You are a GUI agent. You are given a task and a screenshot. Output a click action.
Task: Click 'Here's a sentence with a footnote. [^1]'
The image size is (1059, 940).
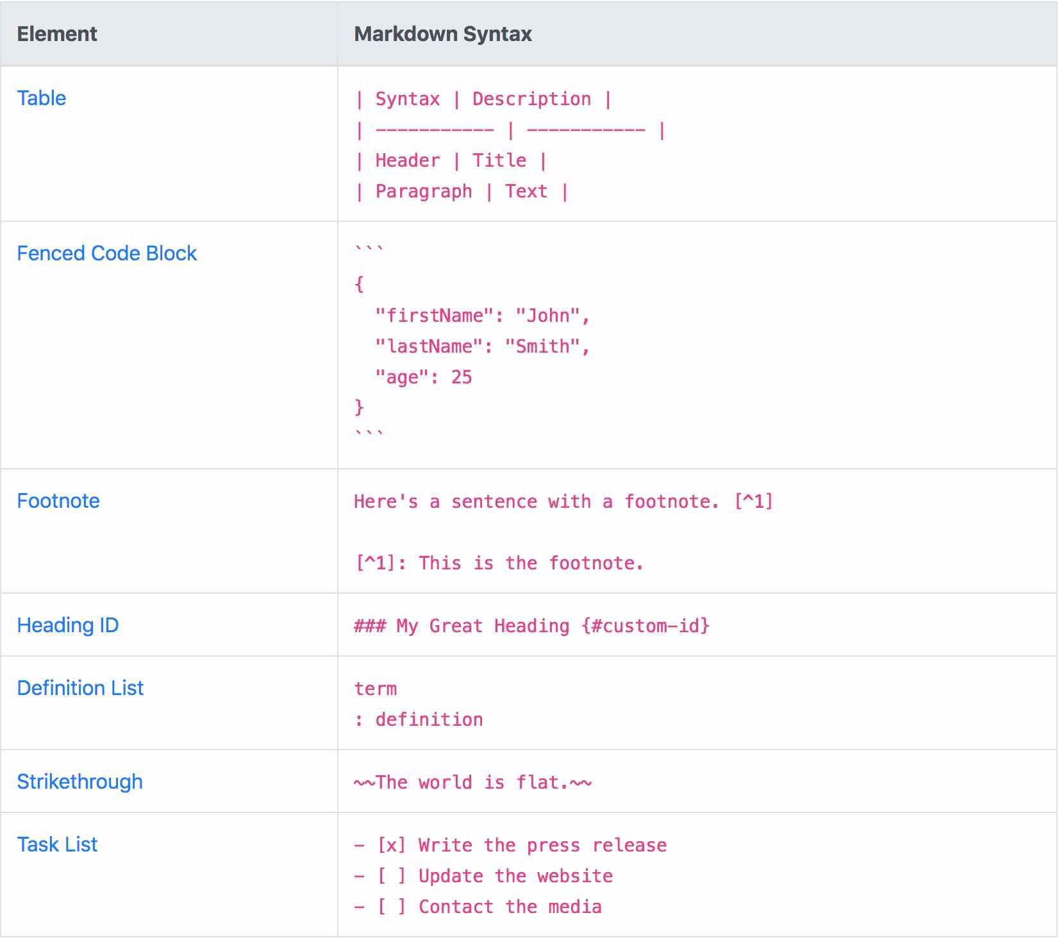[564, 502]
